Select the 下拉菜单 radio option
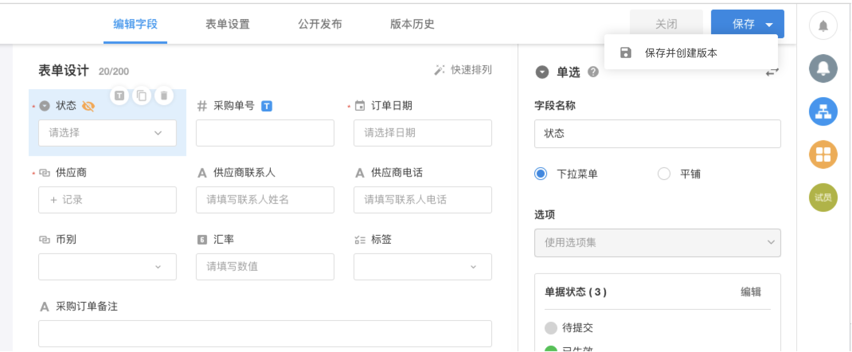852x352 pixels. (x=541, y=174)
